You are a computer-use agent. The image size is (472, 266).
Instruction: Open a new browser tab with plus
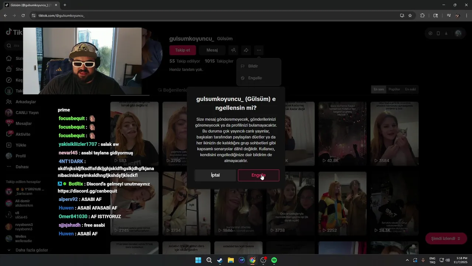pyautogui.click(x=65, y=5)
